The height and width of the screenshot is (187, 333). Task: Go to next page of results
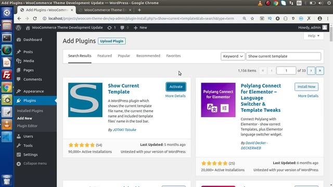click(x=311, y=71)
